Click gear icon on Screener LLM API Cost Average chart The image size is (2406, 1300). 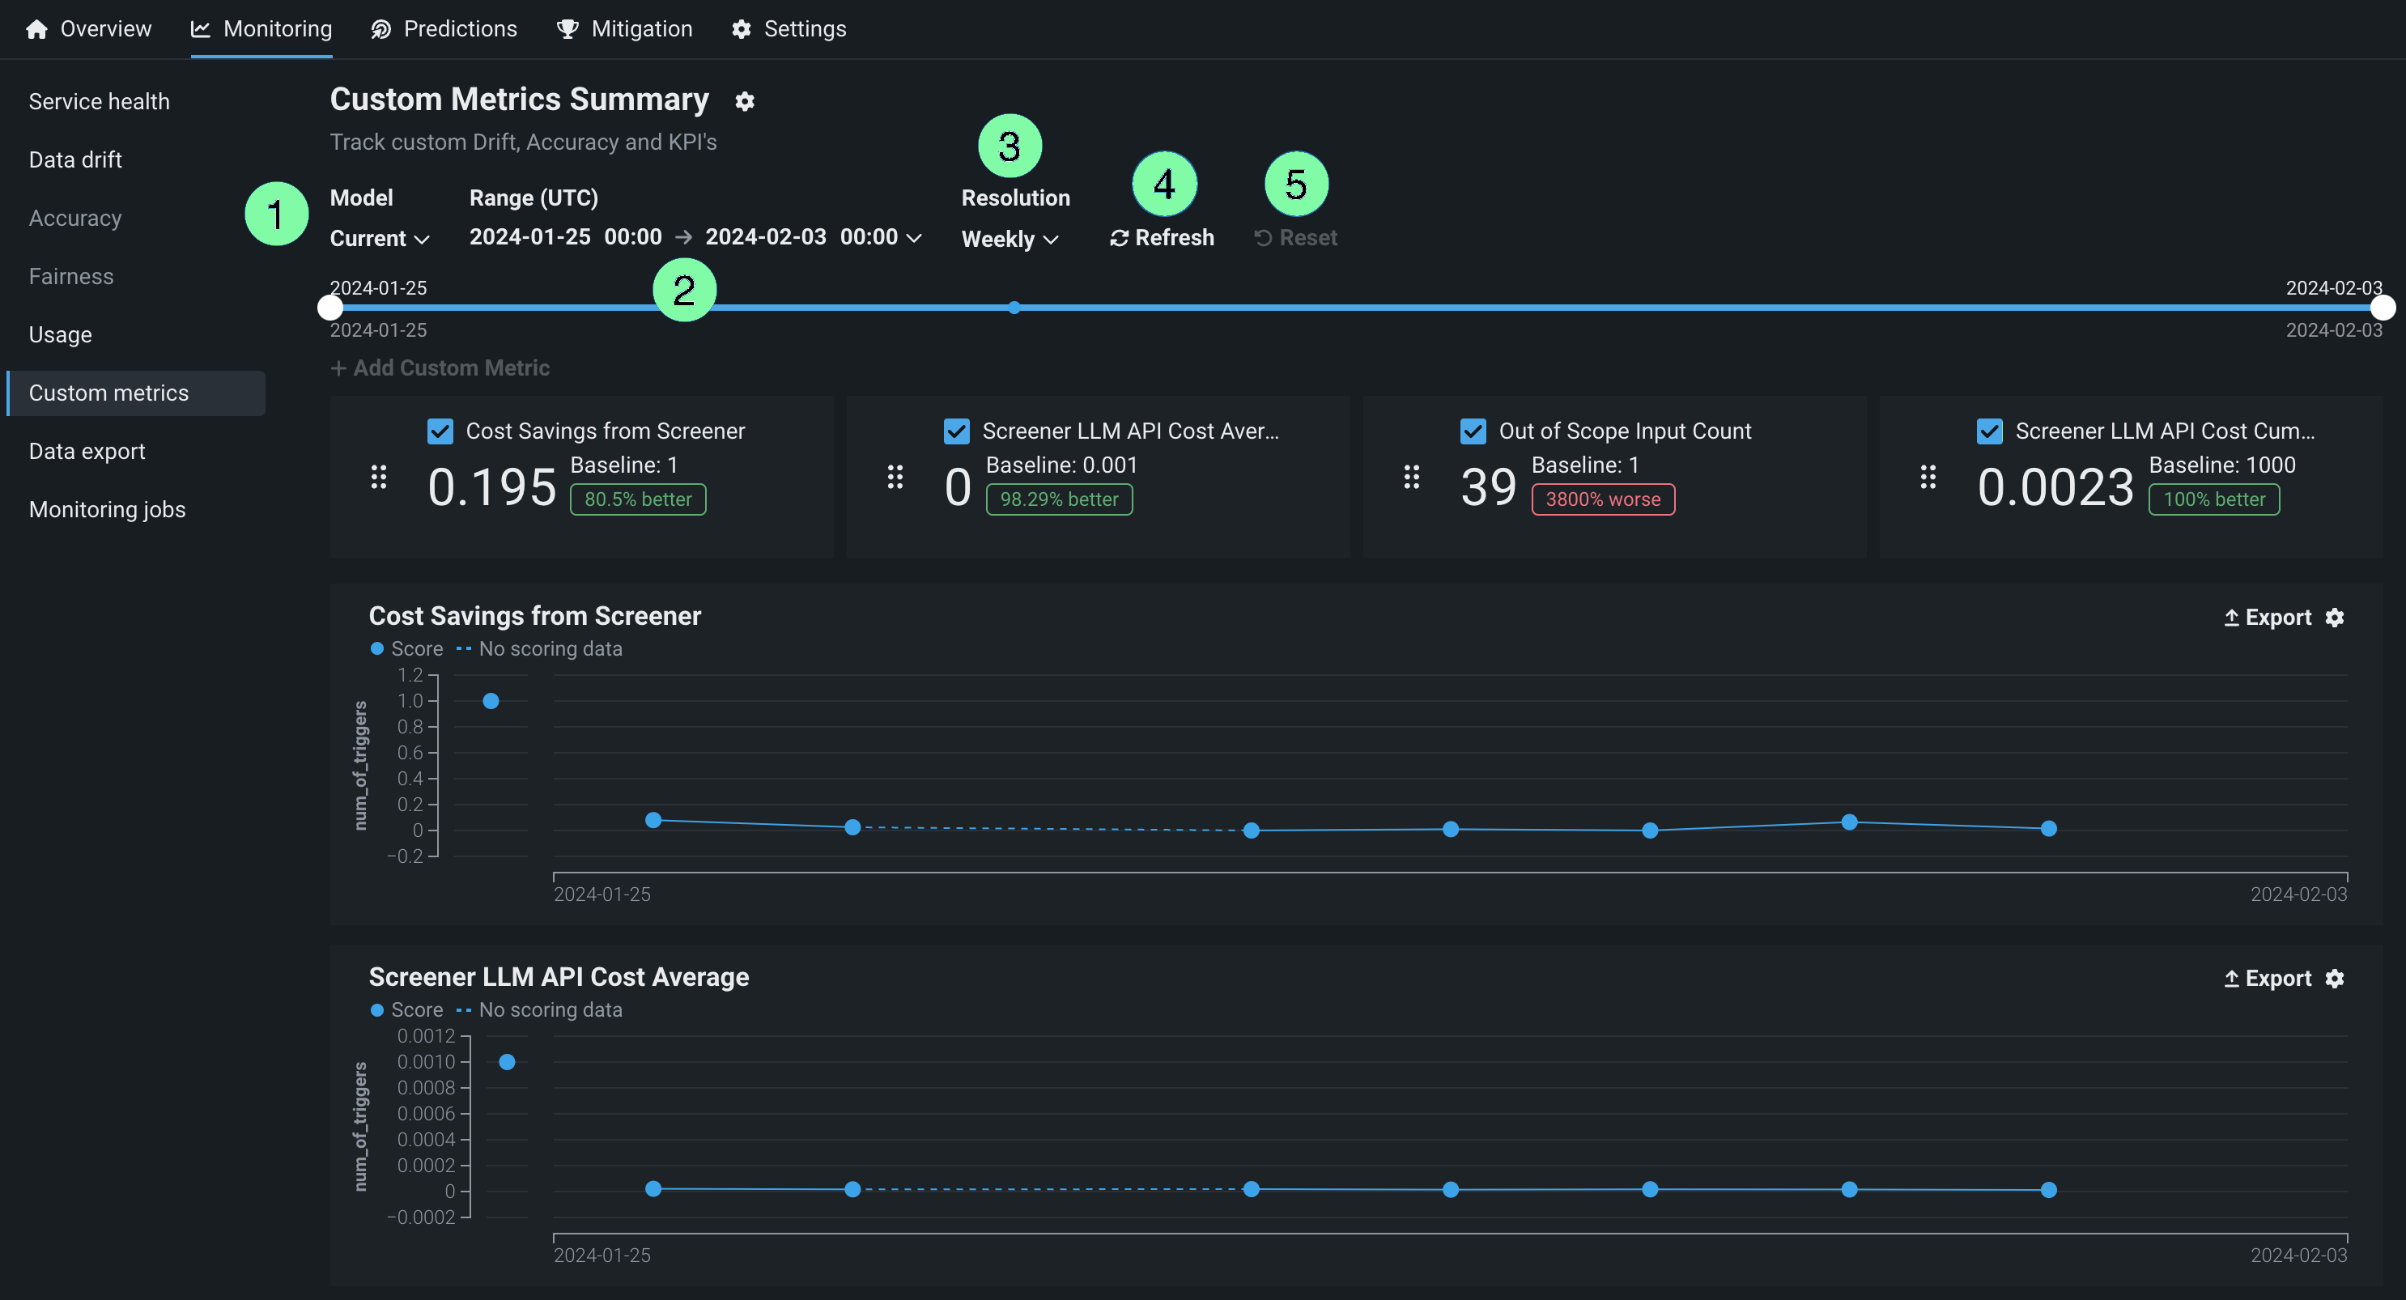[2334, 978]
